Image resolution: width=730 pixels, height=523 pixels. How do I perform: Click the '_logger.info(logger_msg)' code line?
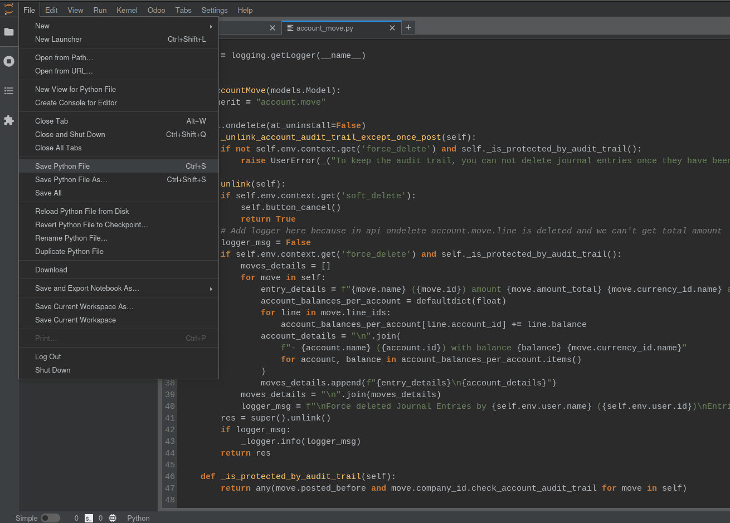click(301, 441)
